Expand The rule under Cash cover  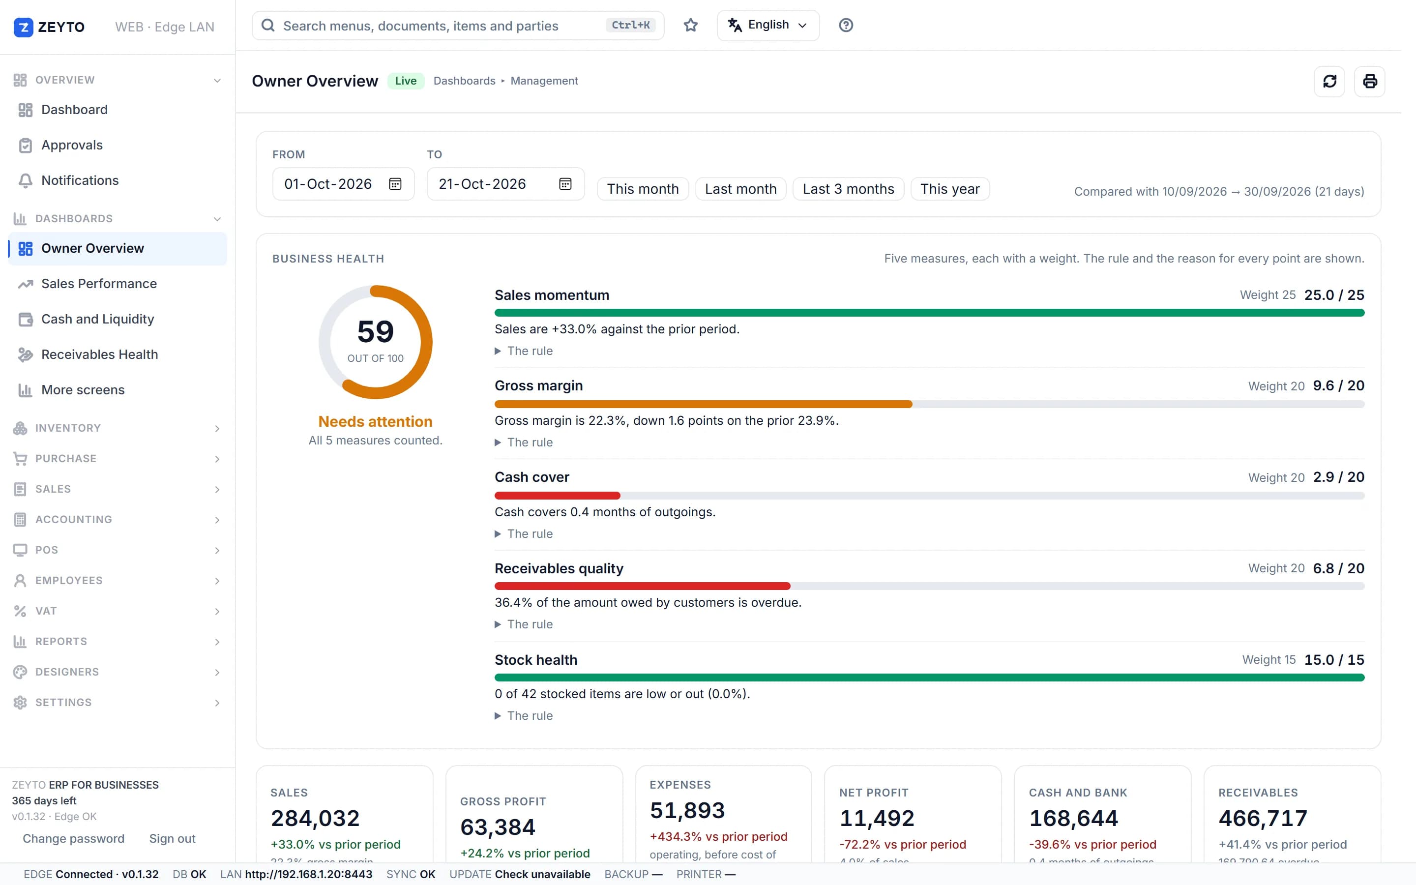524,534
